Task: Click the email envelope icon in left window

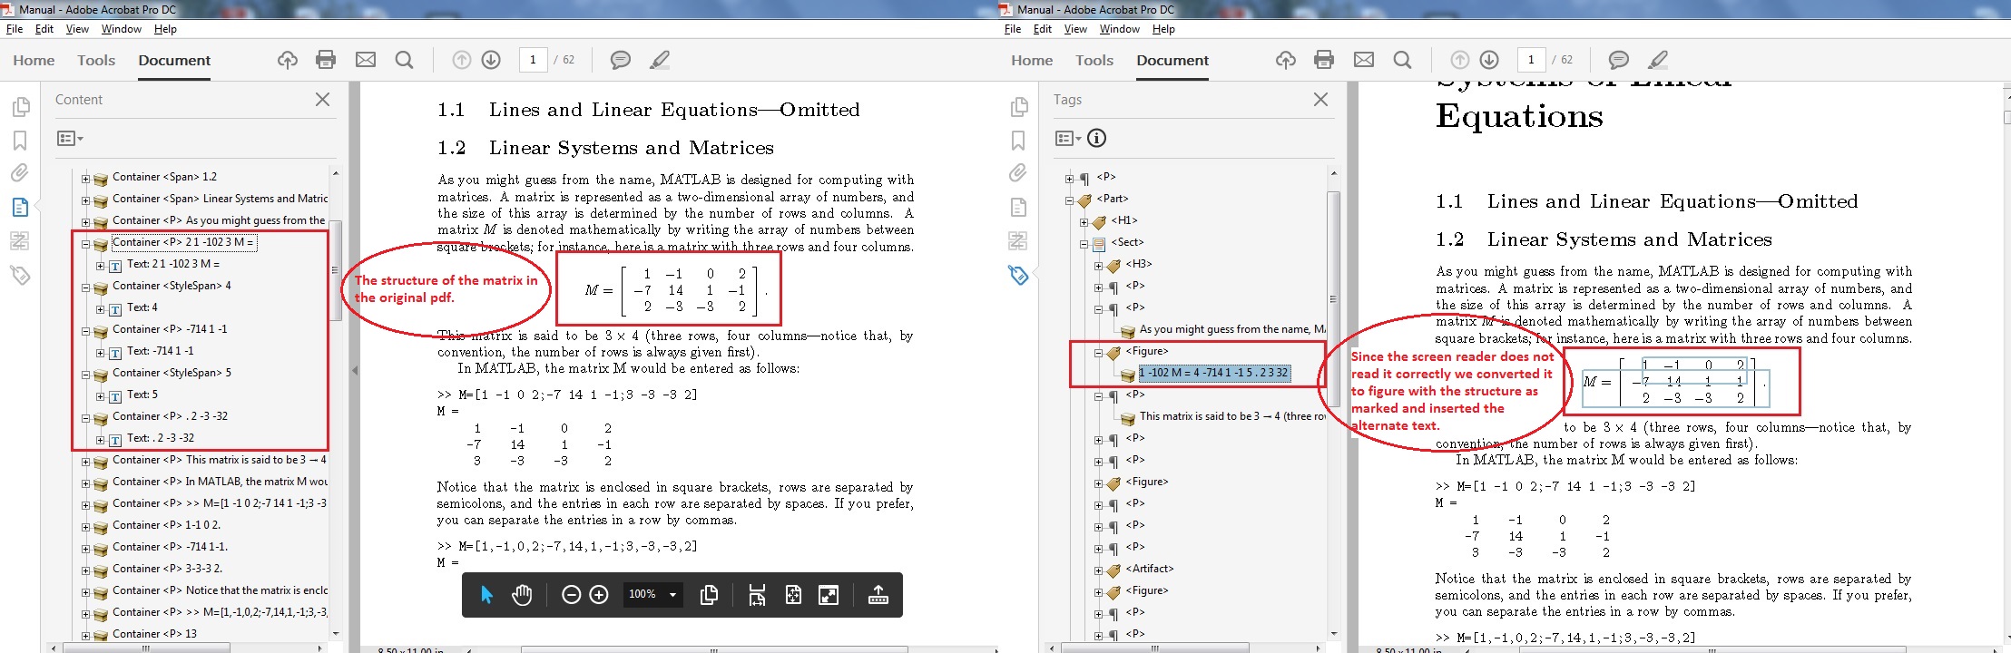Action: 366,60
